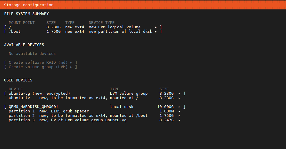Viewport: 286px width, 149px height.
Task: Select the QEMU_HARDDISK_QM00001 local disk
Action: click(34, 107)
